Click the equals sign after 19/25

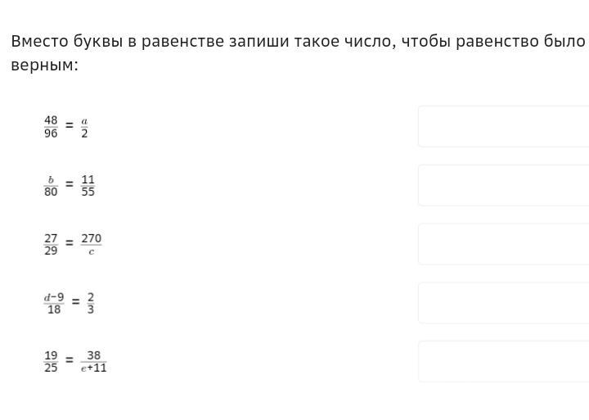tap(69, 360)
